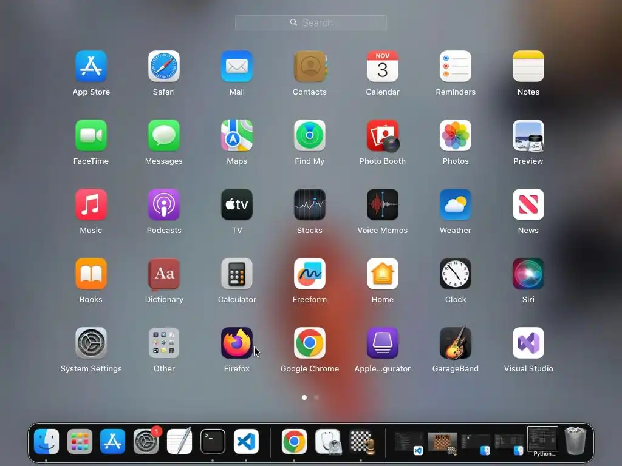This screenshot has width=622, height=466.
Task: Launch the Clock app
Action: click(456, 274)
